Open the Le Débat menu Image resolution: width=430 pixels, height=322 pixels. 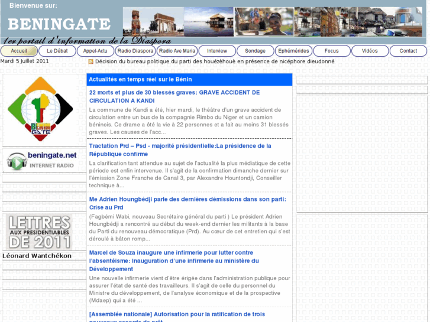point(57,51)
